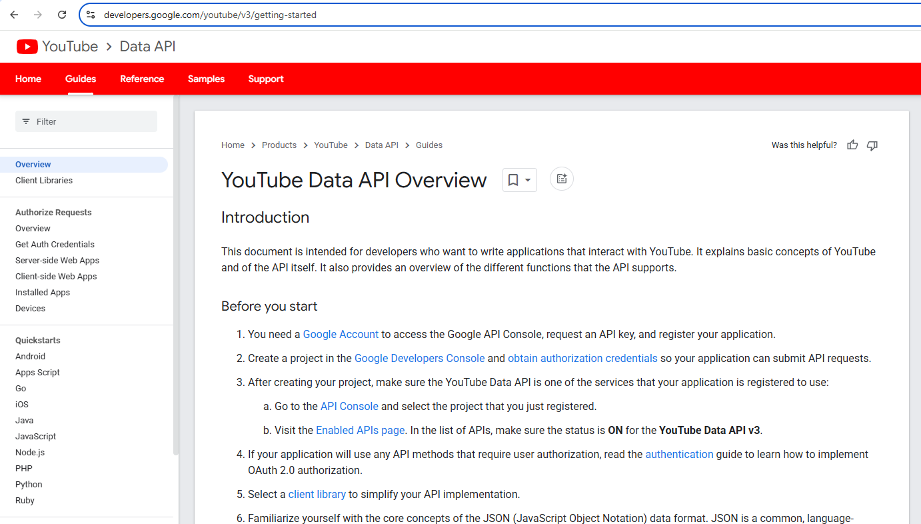Click the YouTube header text
The width and height of the screenshot is (921, 524).
70,47
